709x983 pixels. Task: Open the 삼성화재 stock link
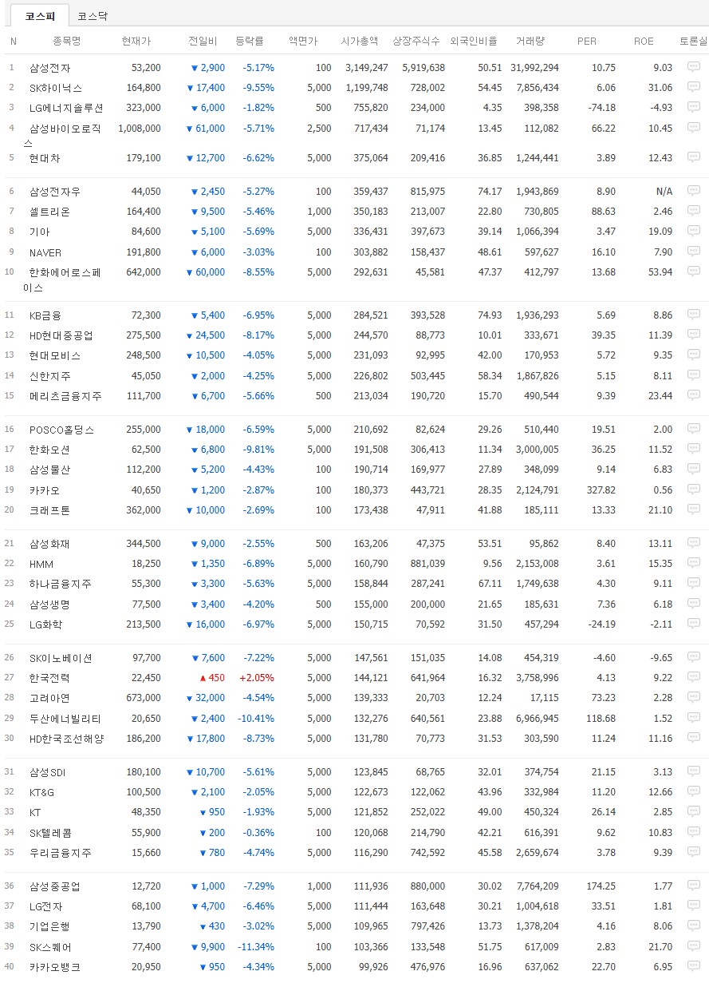click(49, 544)
